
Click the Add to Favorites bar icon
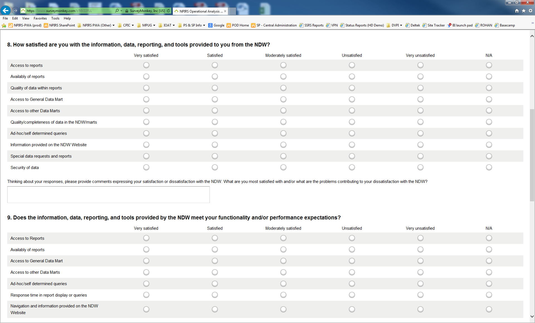click(x=4, y=25)
